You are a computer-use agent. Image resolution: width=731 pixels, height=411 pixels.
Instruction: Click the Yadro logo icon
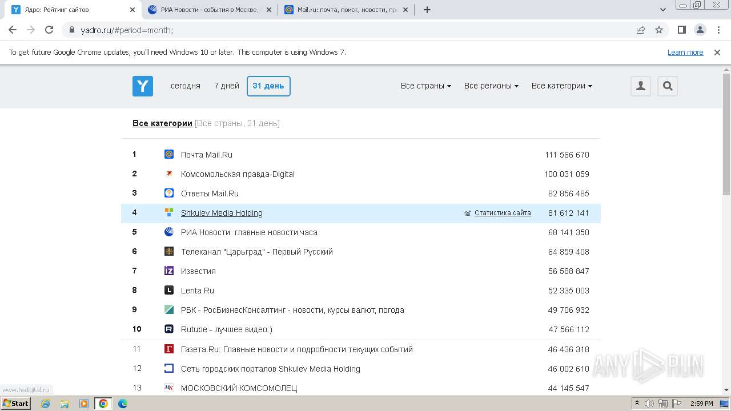point(143,86)
